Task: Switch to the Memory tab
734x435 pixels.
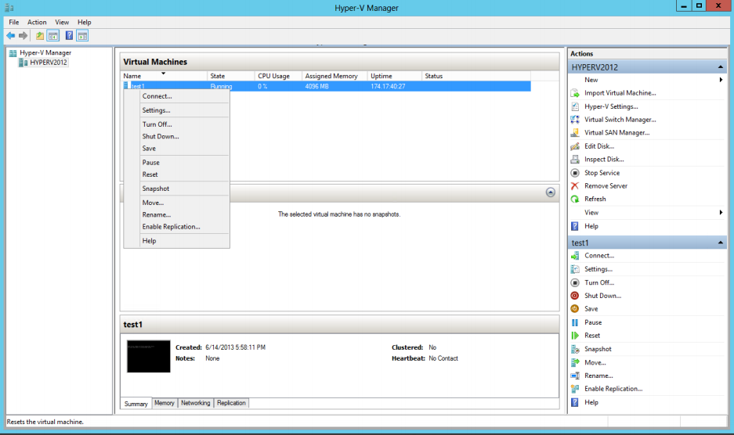Action: pyautogui.click(x=165, y=403)
